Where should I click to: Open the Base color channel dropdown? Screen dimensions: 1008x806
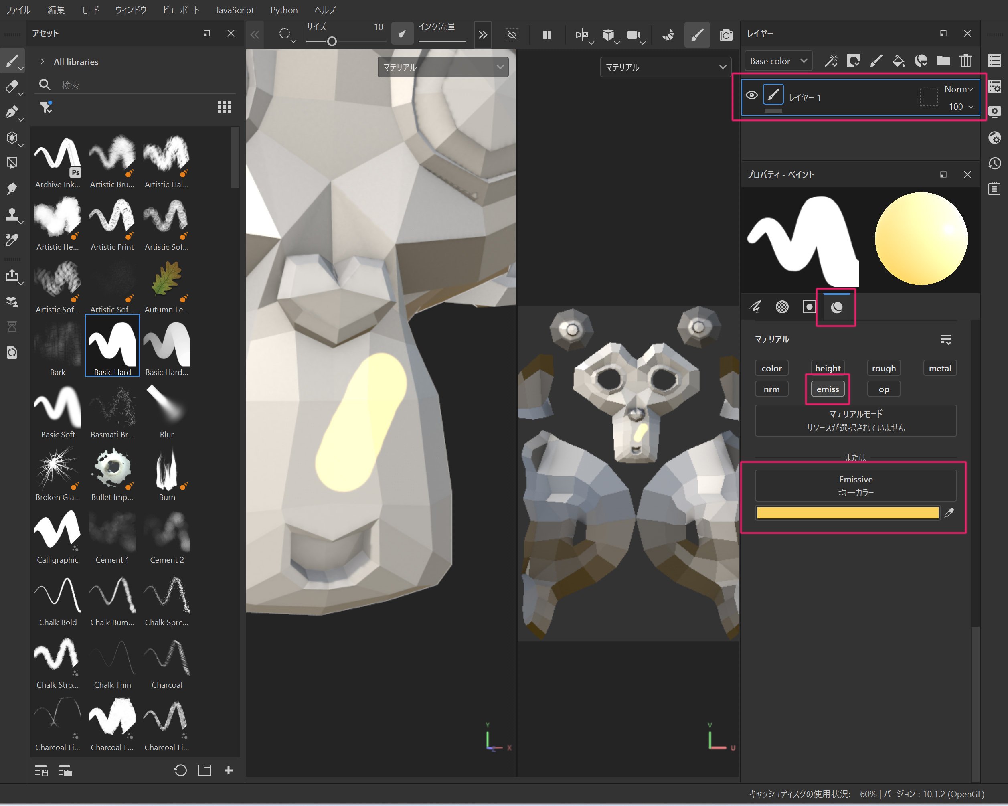coord(778,61)
